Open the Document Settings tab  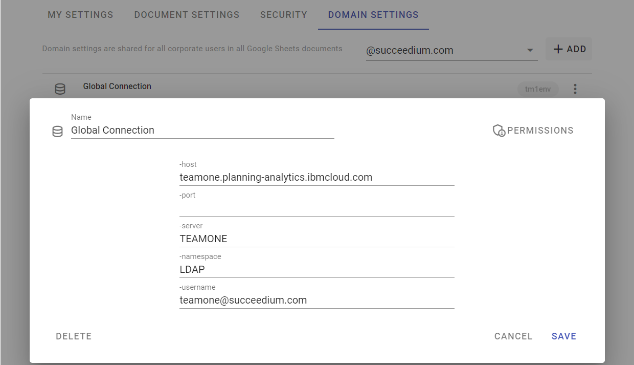click(x=187, y=15)
